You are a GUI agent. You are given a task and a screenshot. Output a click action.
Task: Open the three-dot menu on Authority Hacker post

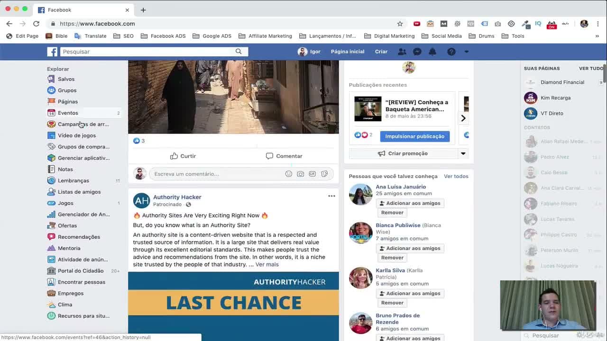point(331,196)
